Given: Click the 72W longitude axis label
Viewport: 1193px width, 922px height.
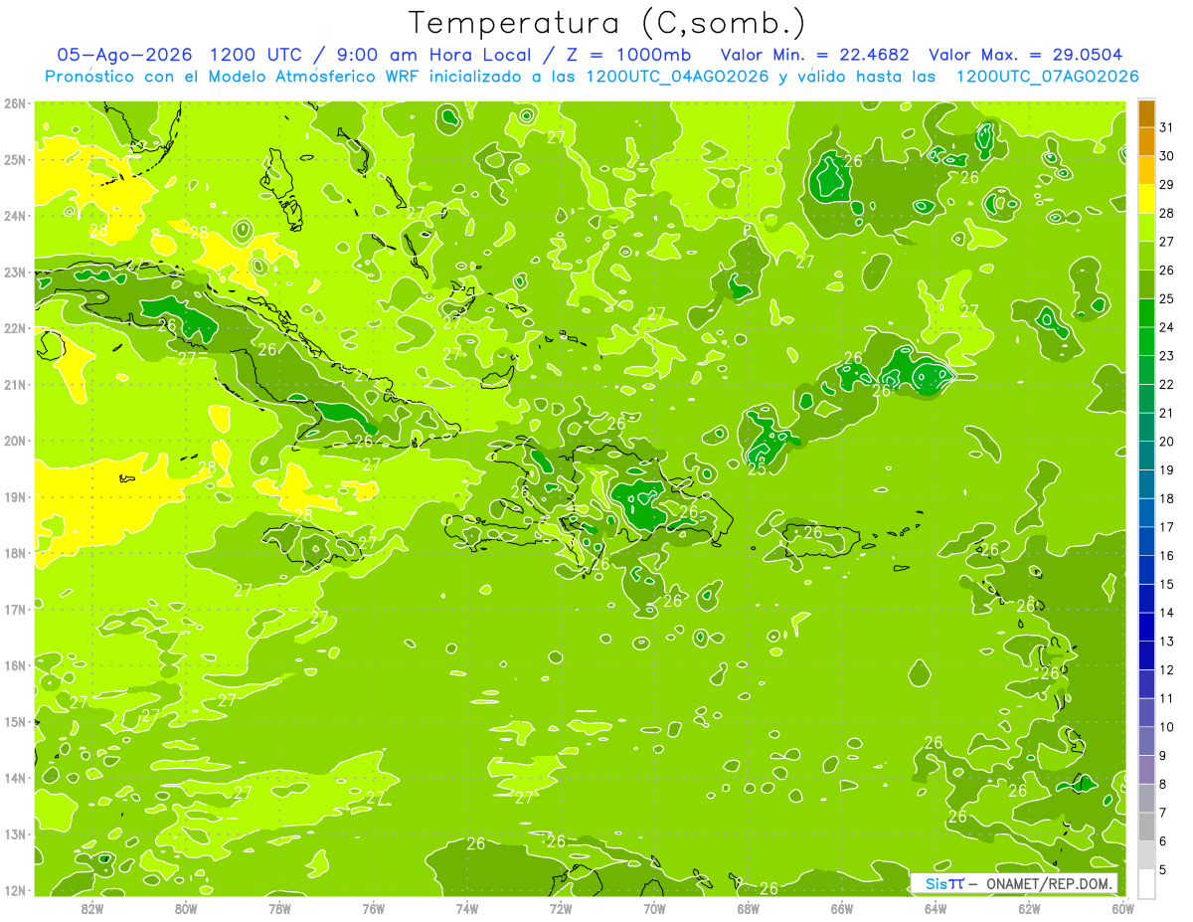Looking at the screenshot, I should click(x=561, y=908).
